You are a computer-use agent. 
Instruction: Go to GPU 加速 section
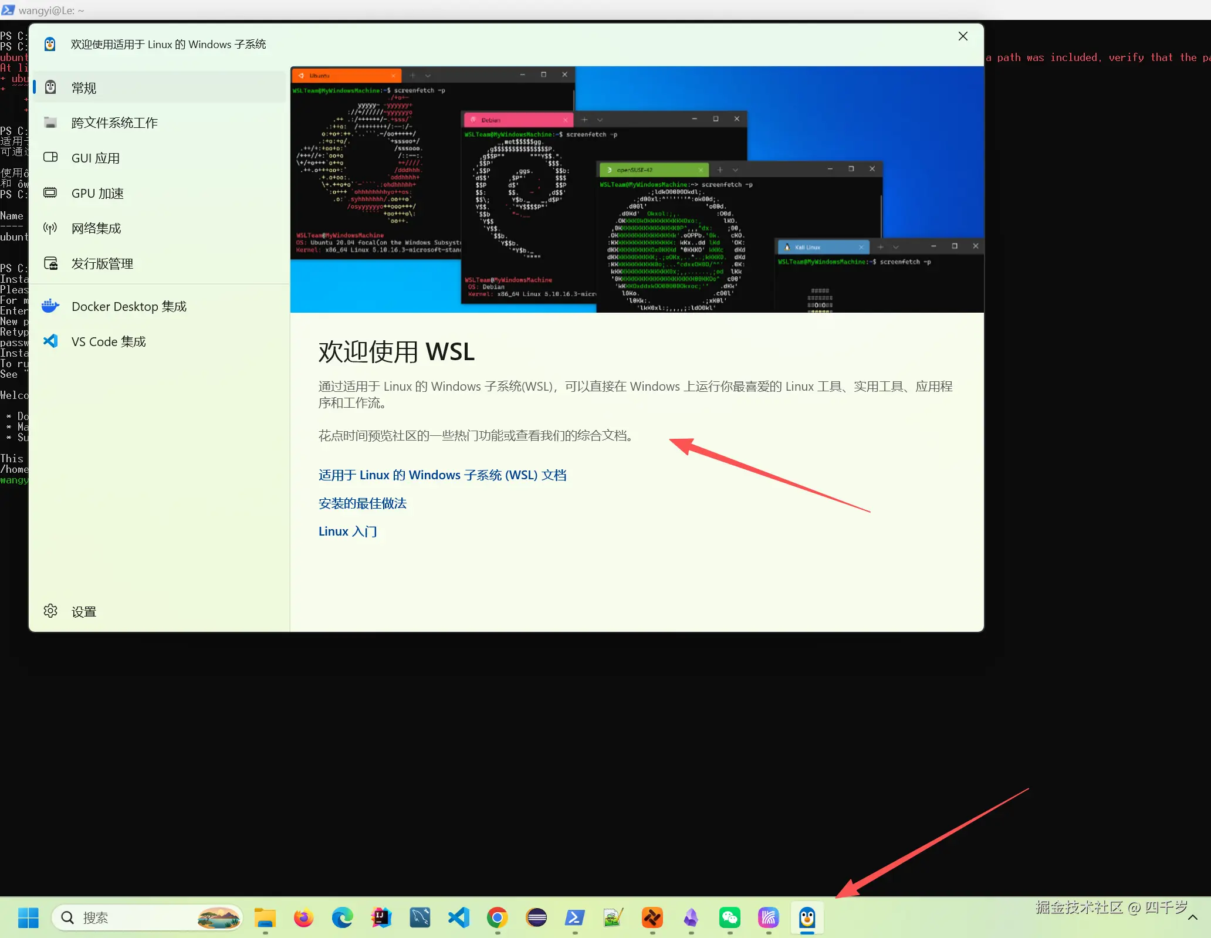coord(97,193)
